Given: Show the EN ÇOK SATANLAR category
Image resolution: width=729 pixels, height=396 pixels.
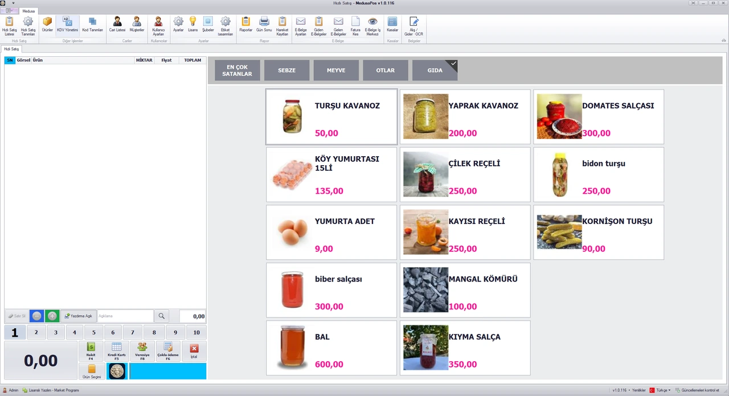Looking at the screenshot, I should click(237, 70).
